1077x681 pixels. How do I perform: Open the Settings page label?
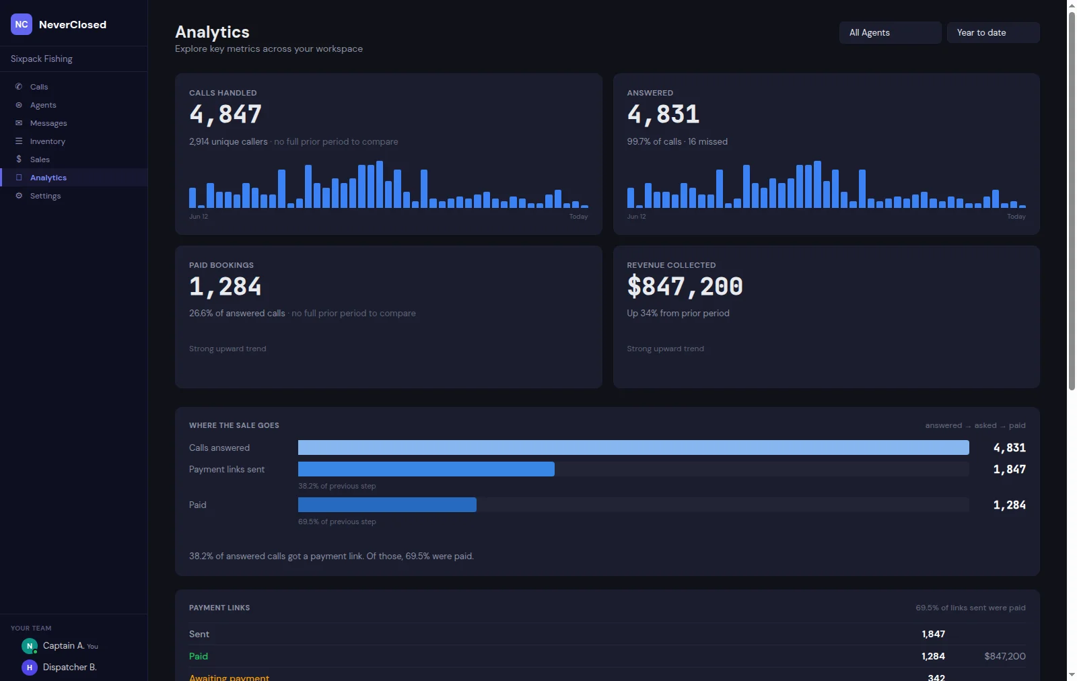[x=45, y=196]
